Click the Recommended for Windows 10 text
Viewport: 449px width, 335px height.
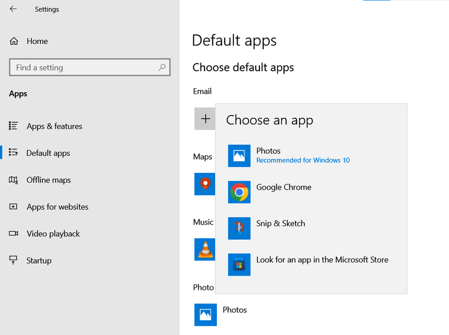point(303,160)
